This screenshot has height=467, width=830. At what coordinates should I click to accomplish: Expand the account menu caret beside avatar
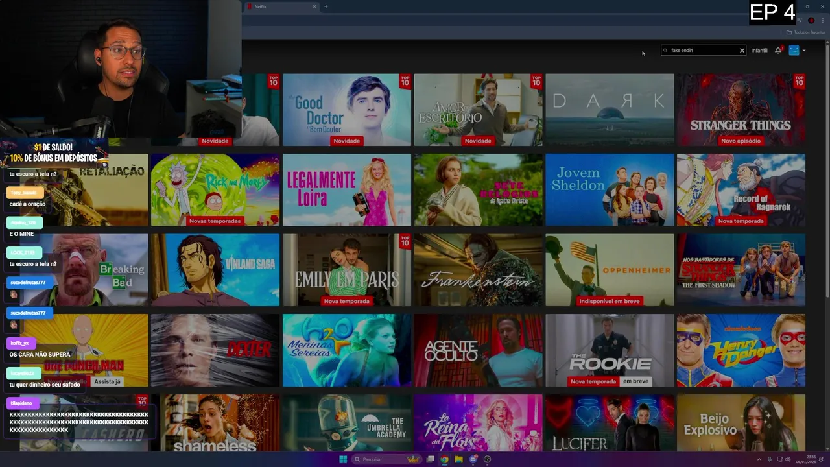click(x=804, y=50)
